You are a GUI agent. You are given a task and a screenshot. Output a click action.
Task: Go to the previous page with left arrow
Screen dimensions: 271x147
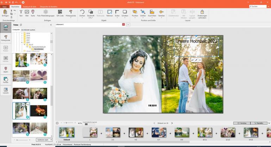154,123
